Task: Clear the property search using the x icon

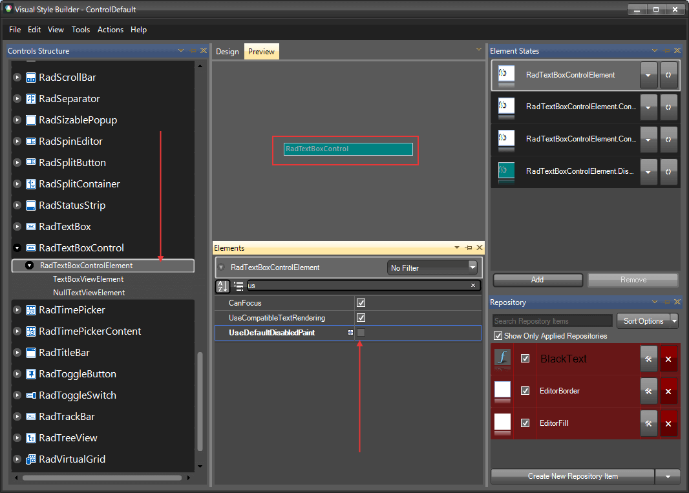Action: [472, 285]
